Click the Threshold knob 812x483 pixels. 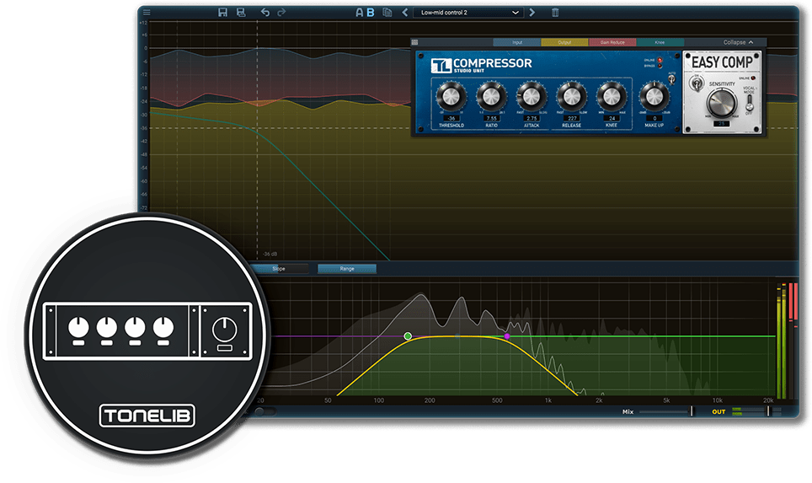tap(451, 96)
